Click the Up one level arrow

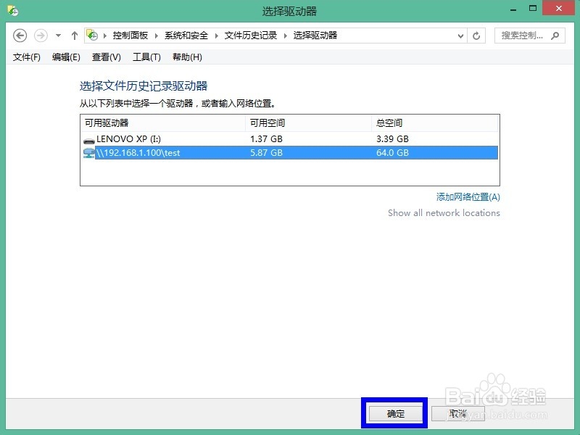tap(74, 35)
